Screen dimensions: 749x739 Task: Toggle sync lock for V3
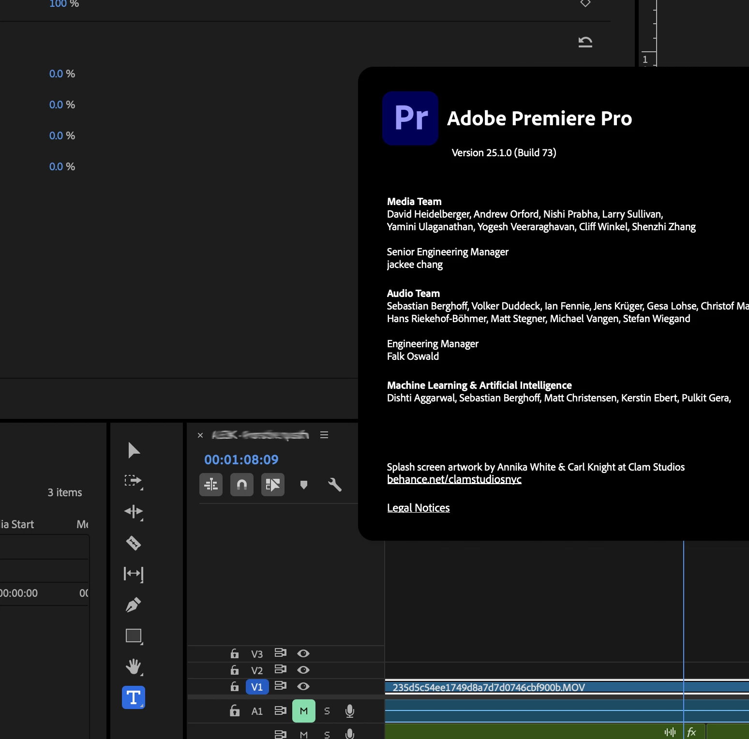coord(281,653)
